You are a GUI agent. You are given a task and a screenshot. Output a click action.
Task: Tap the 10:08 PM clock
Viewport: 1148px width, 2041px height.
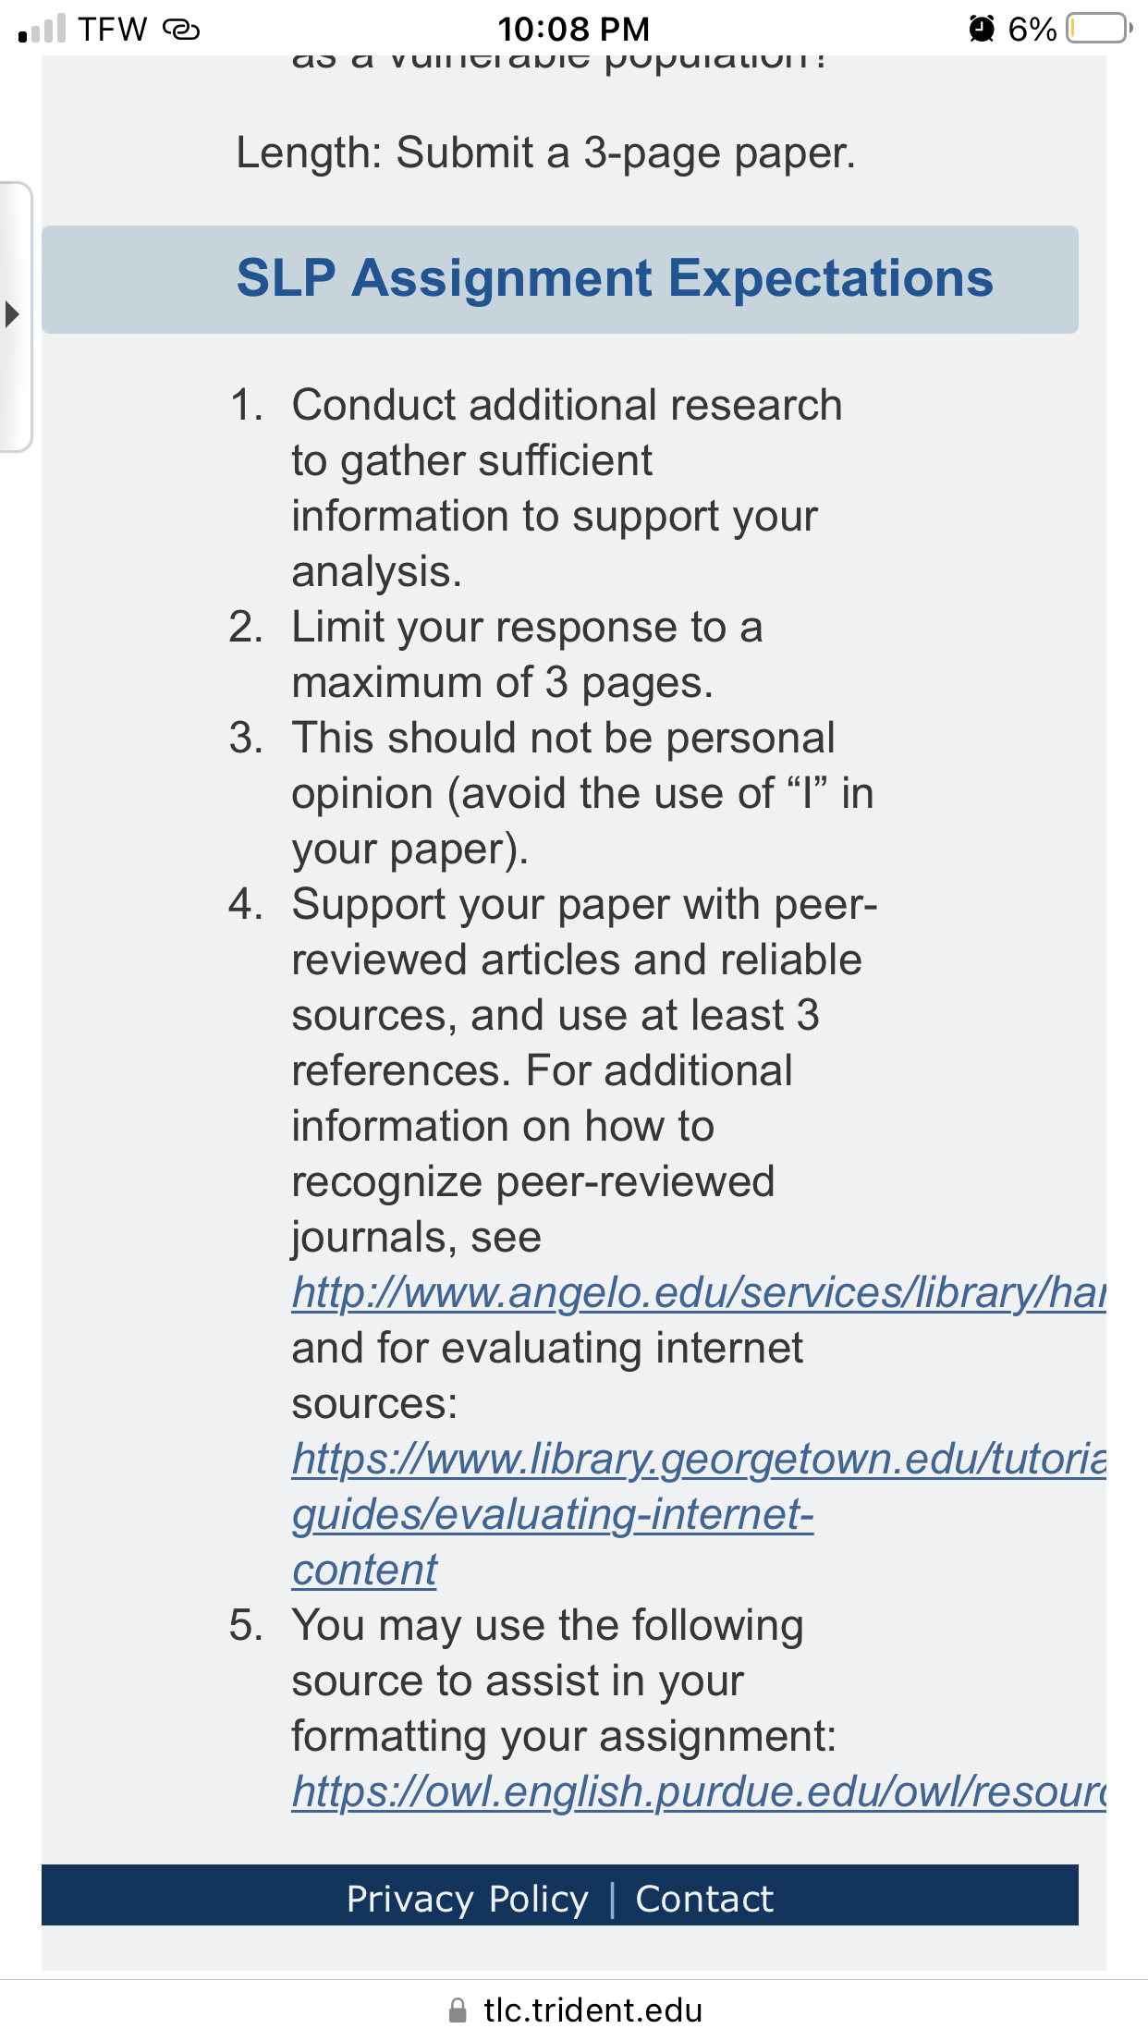pyautogui.click(x=574, y=30)
